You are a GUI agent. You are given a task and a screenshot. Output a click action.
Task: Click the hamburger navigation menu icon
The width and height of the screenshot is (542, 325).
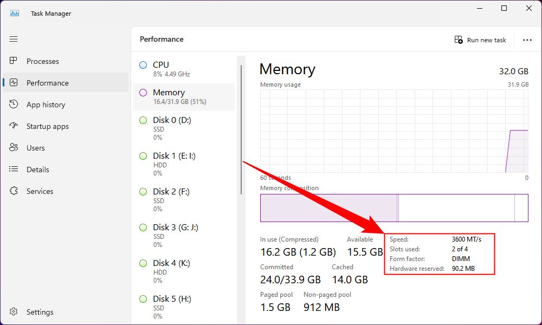(14, 39)
